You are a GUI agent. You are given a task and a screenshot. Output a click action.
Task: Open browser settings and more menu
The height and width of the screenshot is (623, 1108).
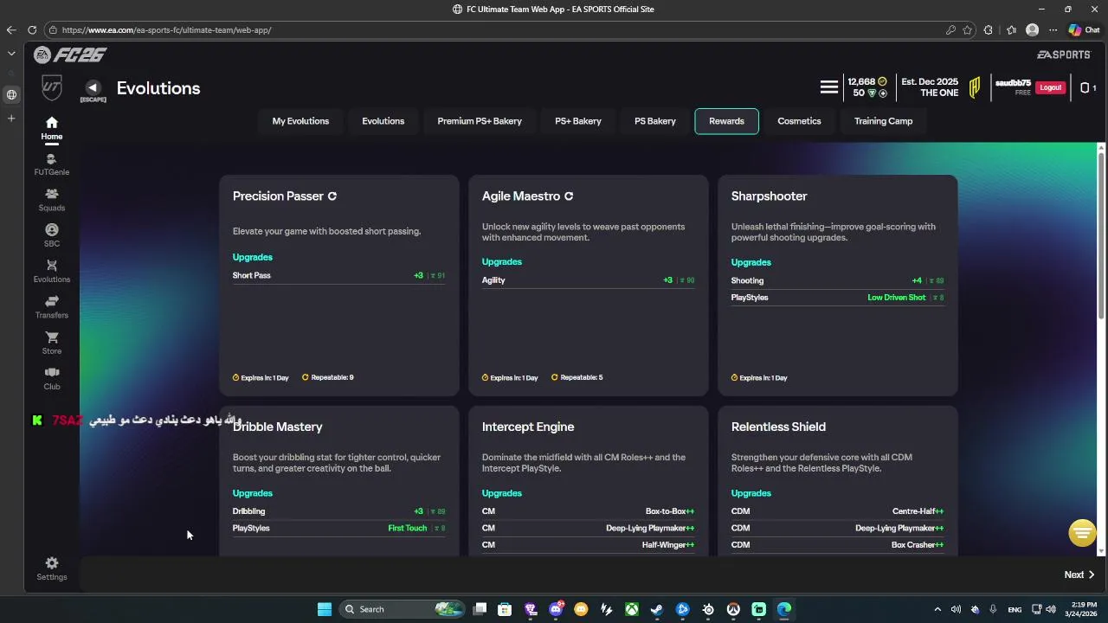1053,29
